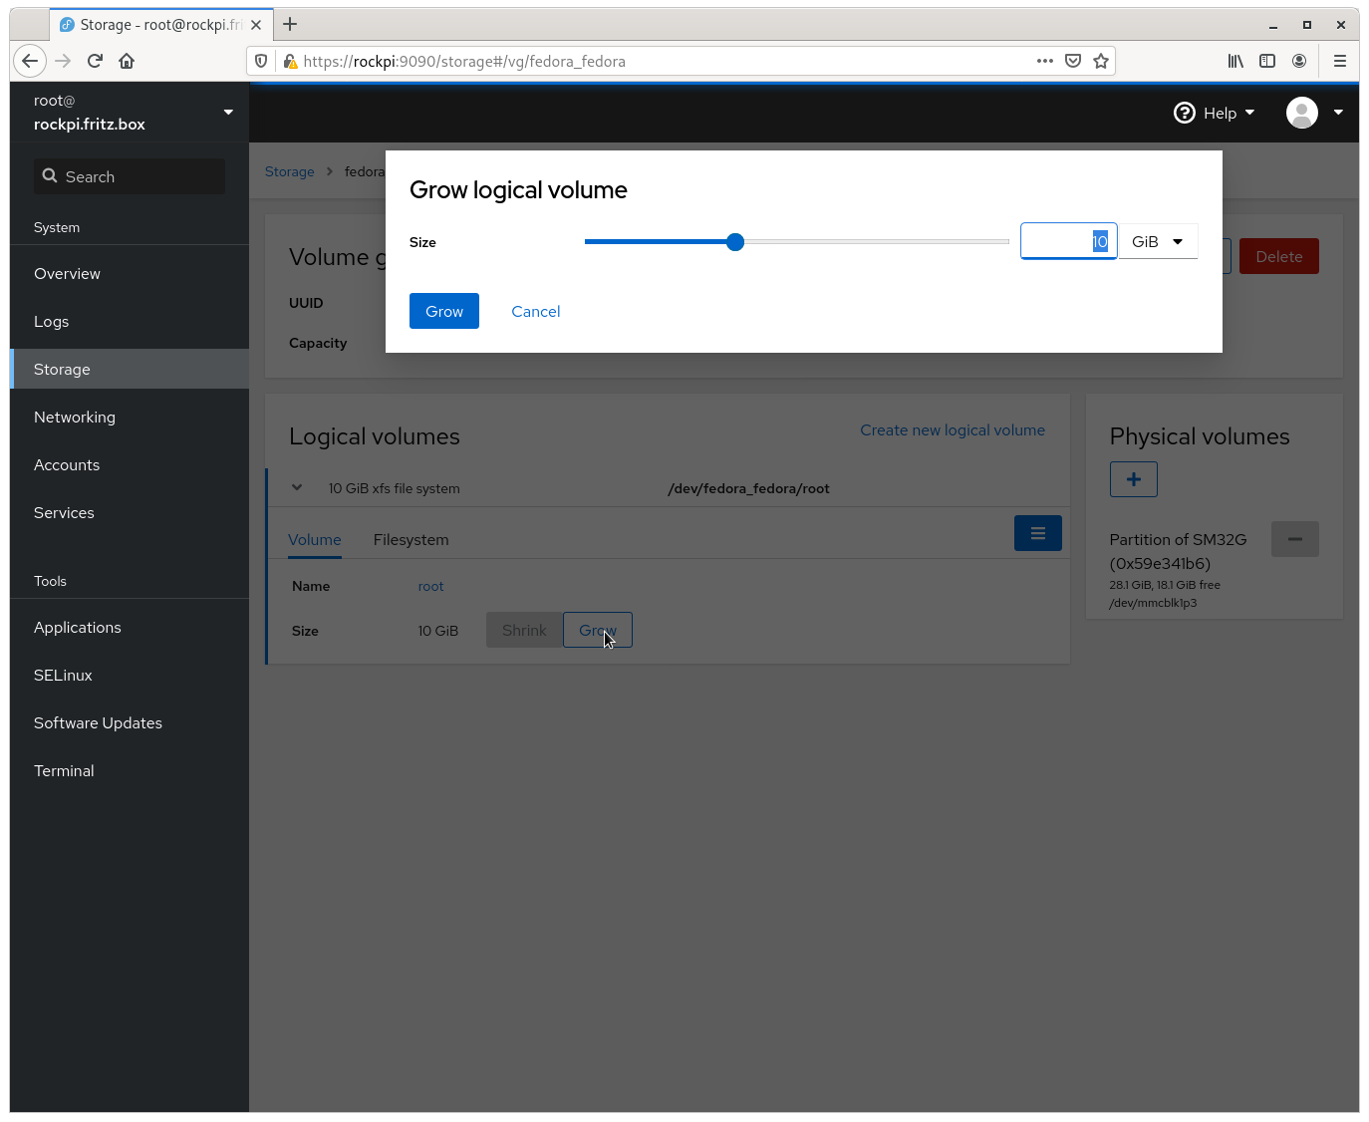Reload the page with refresh icon
The image size is (1369, 1122).
(95, 61)
